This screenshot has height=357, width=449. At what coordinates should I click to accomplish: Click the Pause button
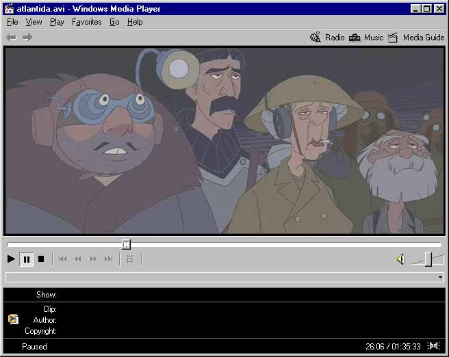(x=26, y=259)
